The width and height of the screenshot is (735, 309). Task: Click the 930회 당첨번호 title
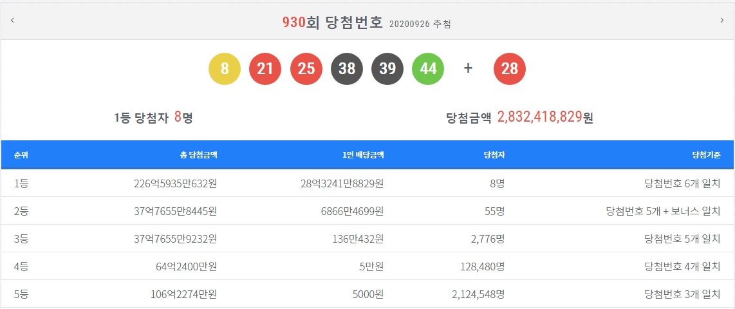point(333,23)
